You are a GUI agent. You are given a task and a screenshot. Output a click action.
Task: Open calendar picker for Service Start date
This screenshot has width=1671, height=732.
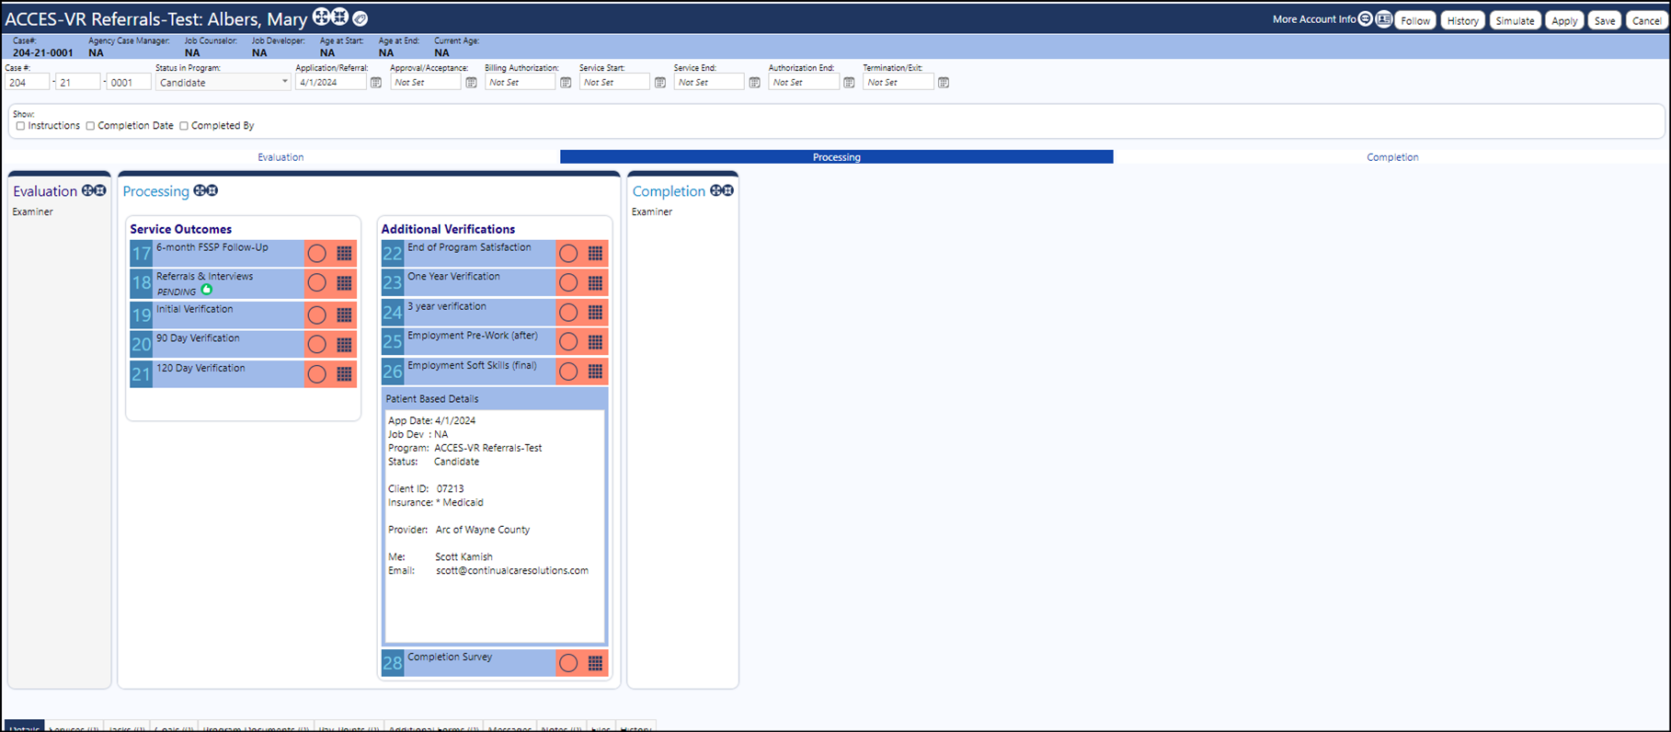click(660, 83)
